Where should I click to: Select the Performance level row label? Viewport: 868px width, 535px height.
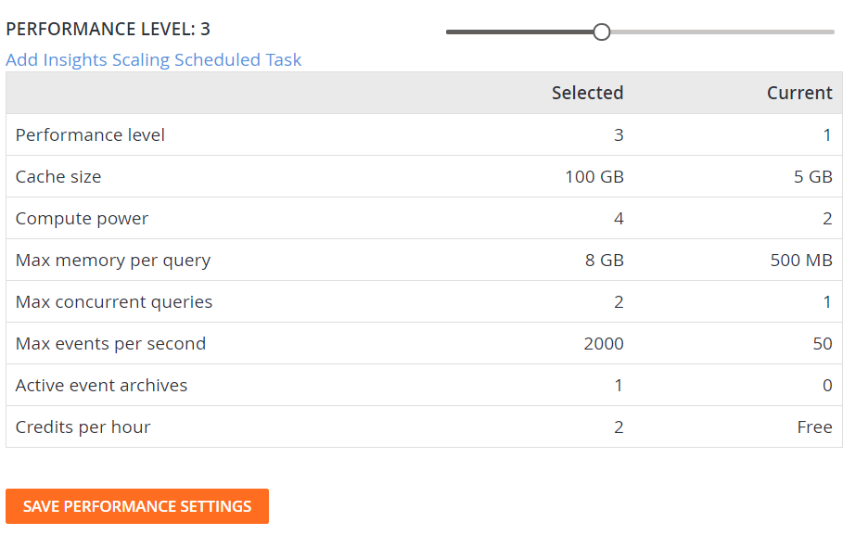click(90, 134)
